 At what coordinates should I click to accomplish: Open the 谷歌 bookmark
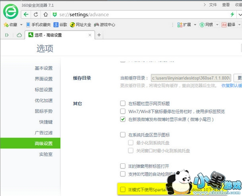coord(60,25)
